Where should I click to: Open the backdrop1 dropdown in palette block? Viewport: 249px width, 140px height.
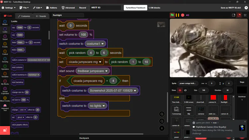34,75
